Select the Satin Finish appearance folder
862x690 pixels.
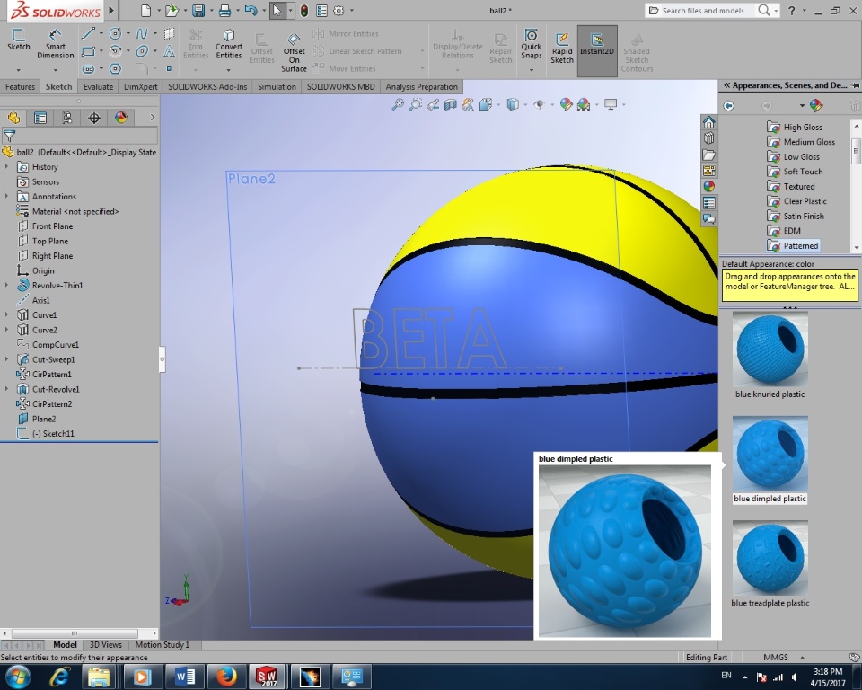[x=796, y=217]
